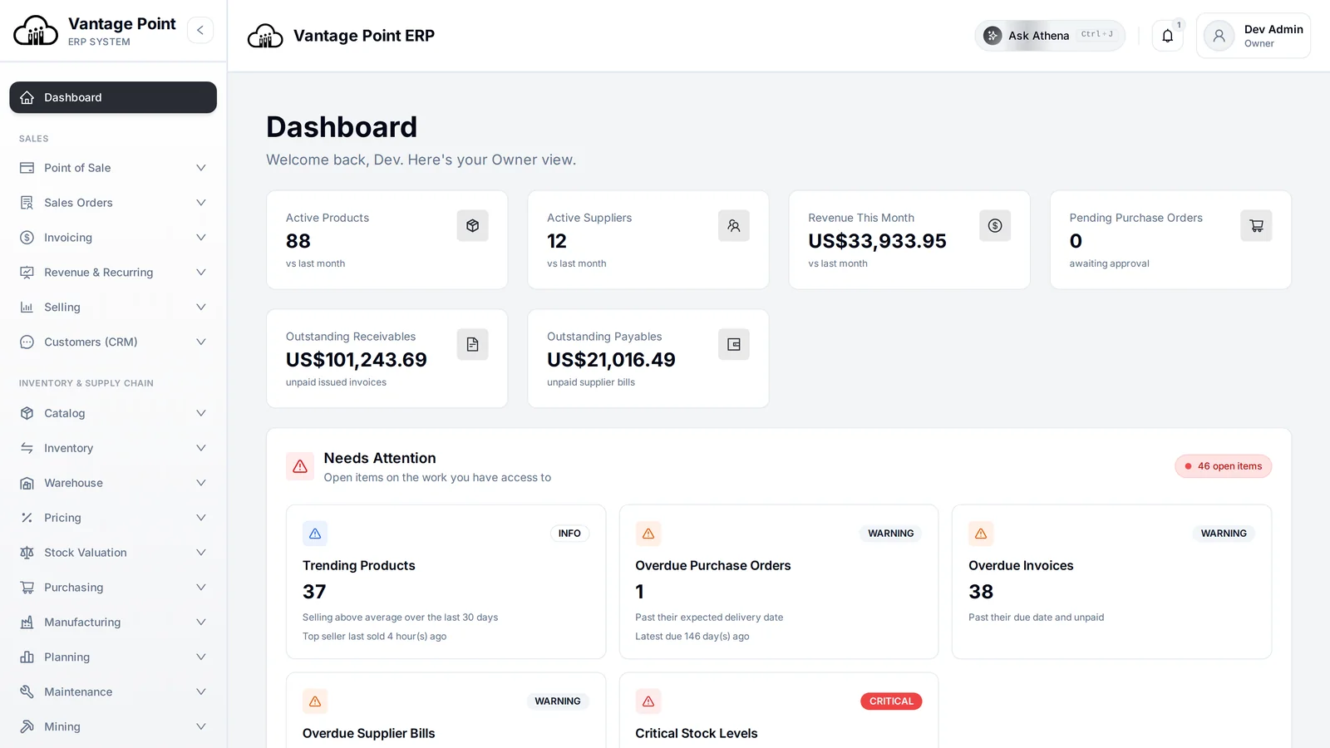This screenshot has height=748, width=1330.
Task: Click the Trending Products blue alert icon
Action: pyautogui.click(x=315, y=534)
